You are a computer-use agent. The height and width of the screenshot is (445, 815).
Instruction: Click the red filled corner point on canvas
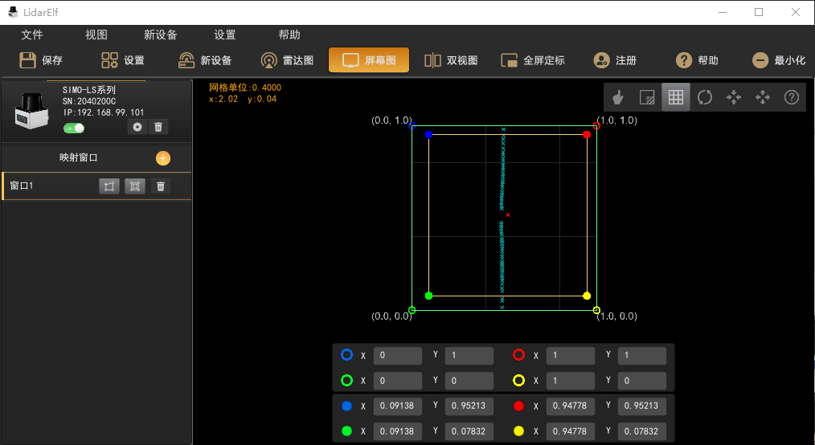(587, 135)
